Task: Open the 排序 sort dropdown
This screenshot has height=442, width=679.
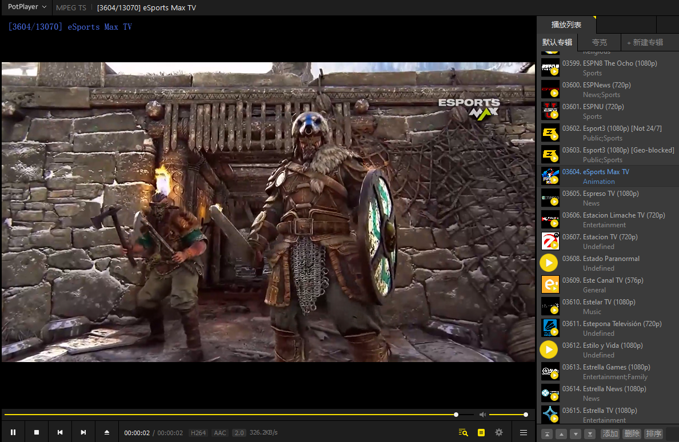Action: (x=653, y=433)
